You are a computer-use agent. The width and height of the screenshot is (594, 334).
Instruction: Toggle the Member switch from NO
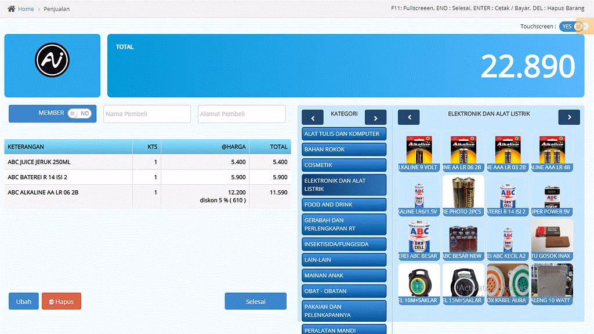[x=79, y=114]
